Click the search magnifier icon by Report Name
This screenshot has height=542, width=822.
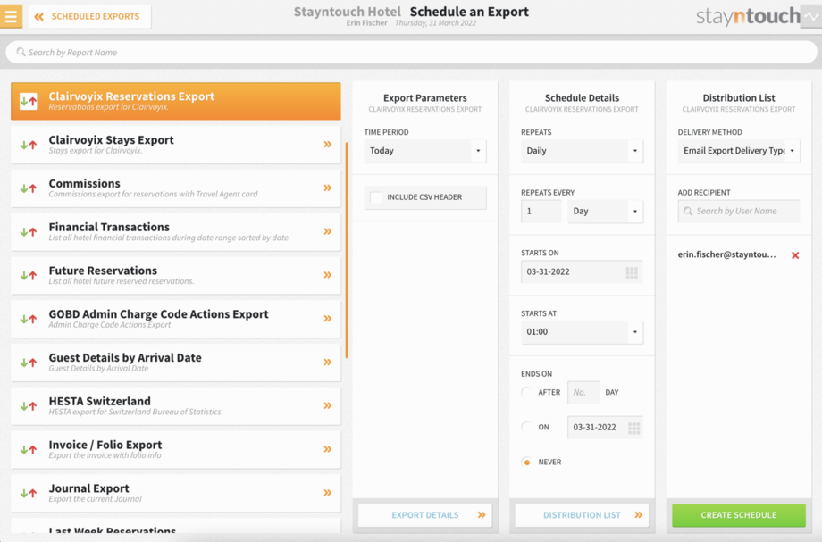21,53
